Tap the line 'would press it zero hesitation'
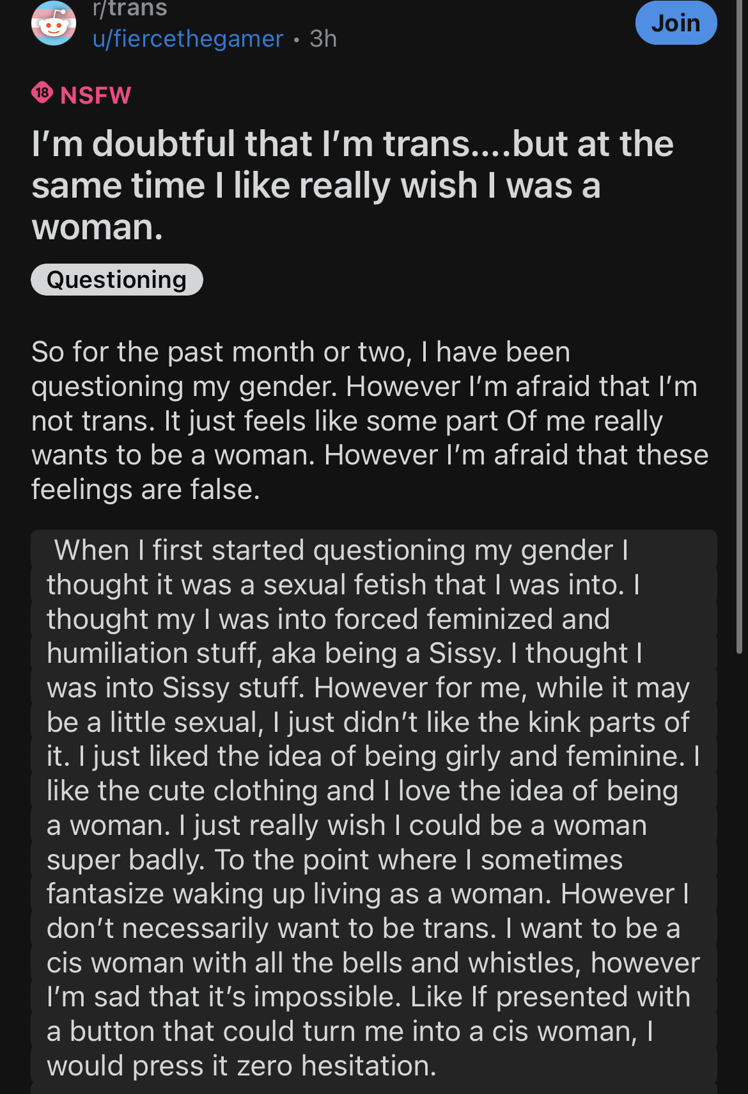The image size is (748, 1094). (242, 1066)
